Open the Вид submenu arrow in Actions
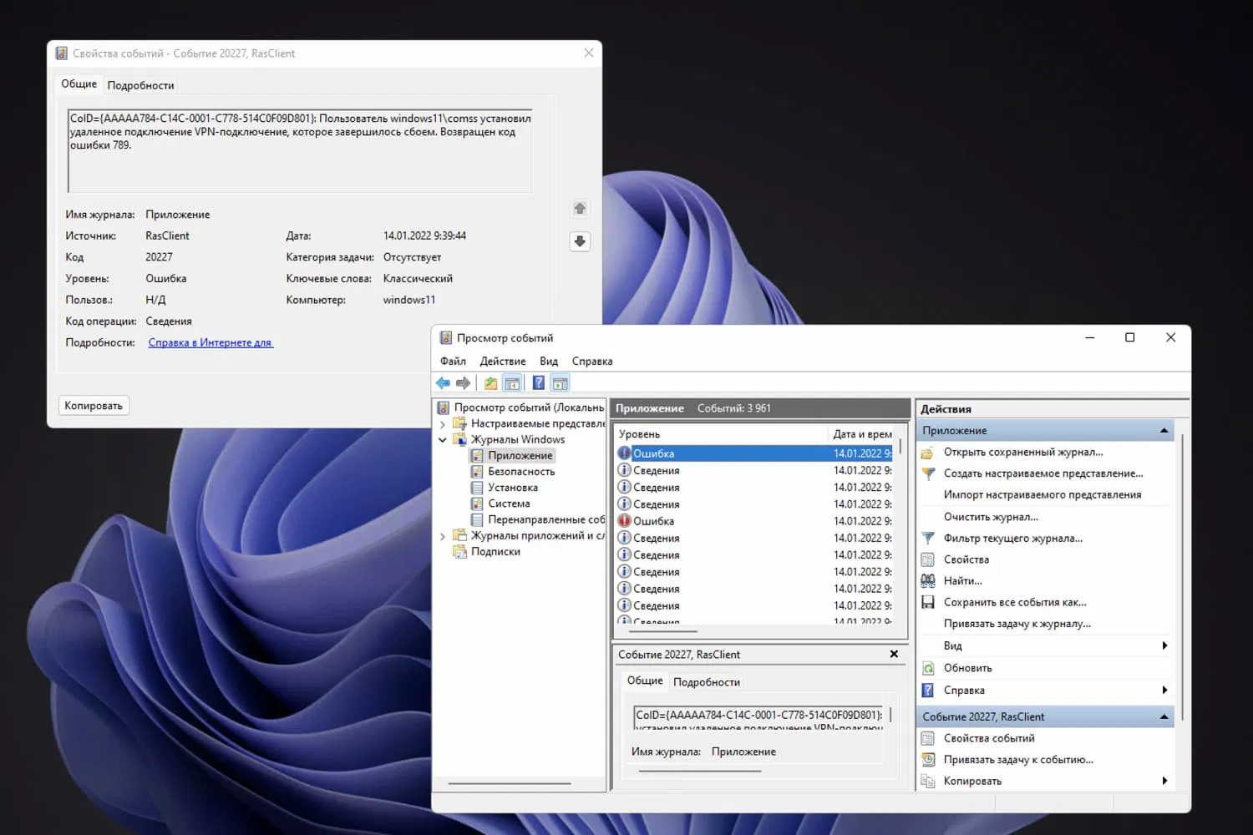Viewport: 1253px width, 835px height. click(x=1164, y=645)
